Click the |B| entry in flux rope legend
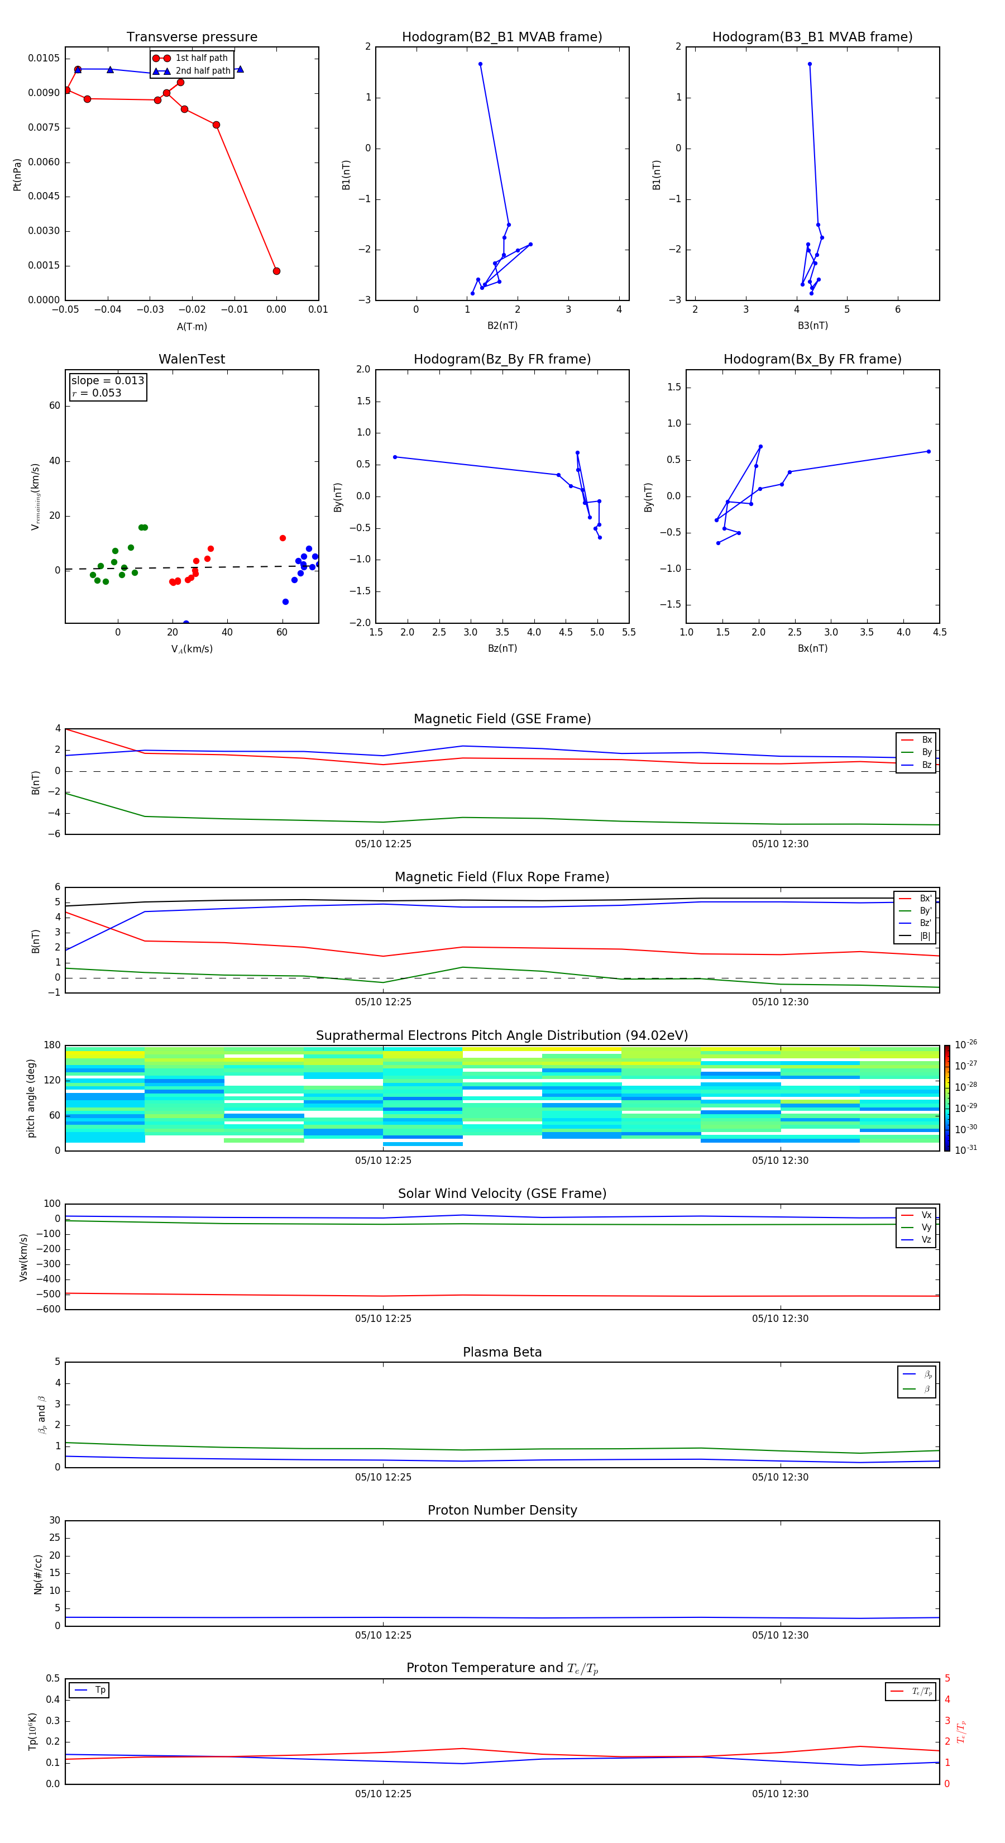This screenshot has height=1843, width=1005. (916, 936)
